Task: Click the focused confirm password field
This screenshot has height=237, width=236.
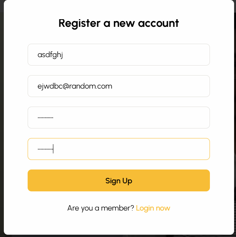Action: (x=119, y=149)
